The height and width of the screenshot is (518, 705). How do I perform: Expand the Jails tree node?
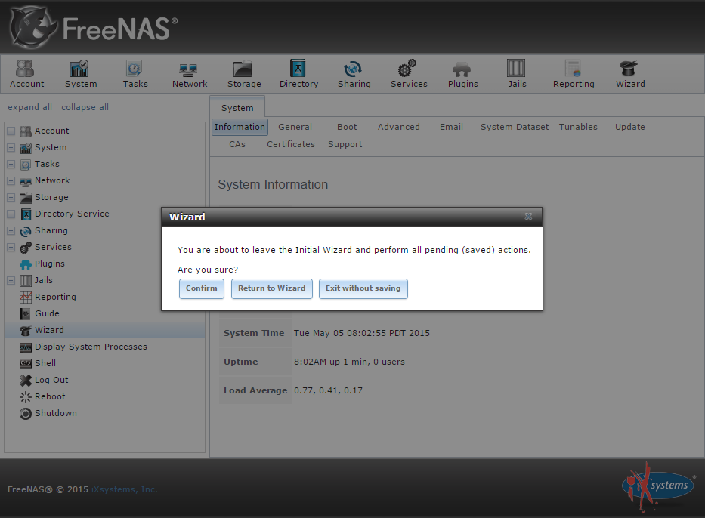(x=11, y=281)
